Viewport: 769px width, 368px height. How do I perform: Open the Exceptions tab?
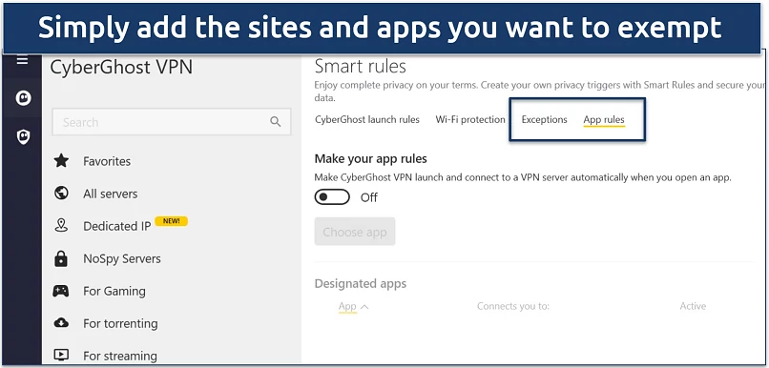tap(544, 119)
